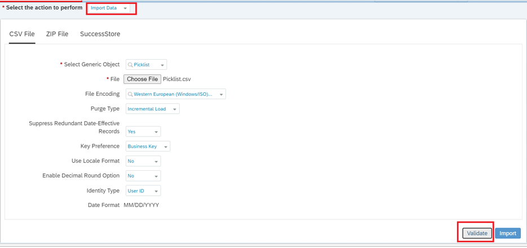Click the search icon in File Encoding field
The image size is (527, 248).
click(x=130, y=94)
